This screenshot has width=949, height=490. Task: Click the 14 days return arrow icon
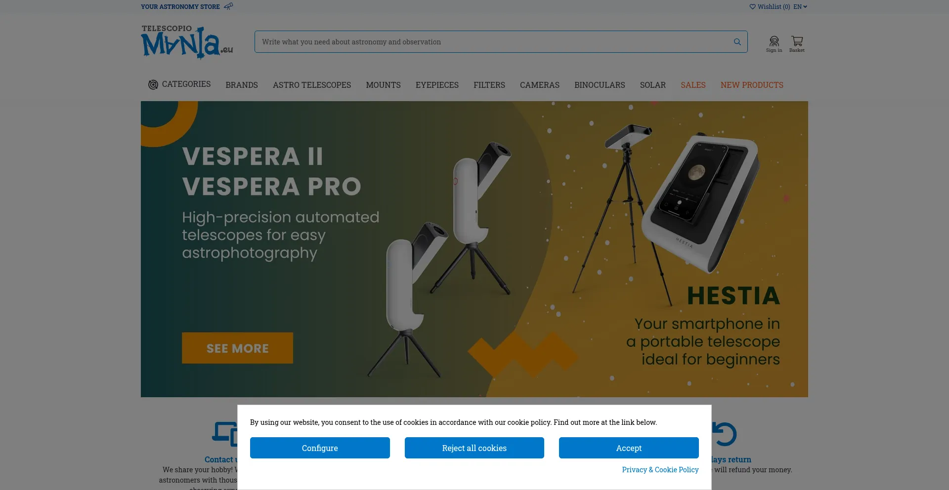click(x=725, y=434)
